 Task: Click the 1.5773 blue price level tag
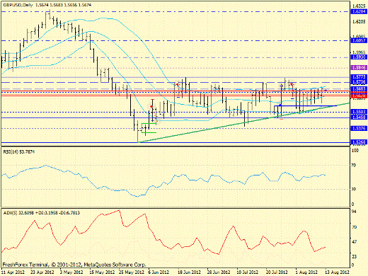tap(359, 77)
